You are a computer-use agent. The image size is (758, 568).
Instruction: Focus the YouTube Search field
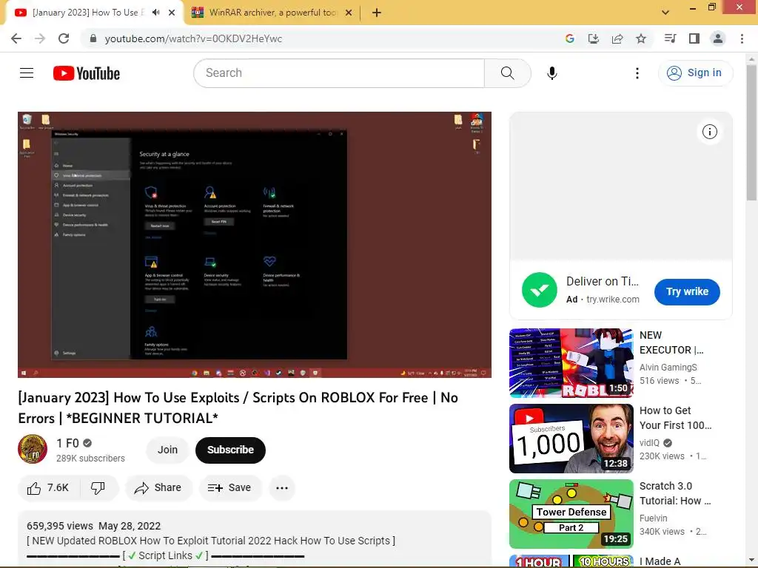point(339,73)
